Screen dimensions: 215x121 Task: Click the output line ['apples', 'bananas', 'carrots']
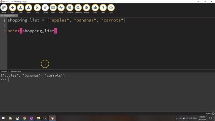pyautogui.click(x=33, y=75)
